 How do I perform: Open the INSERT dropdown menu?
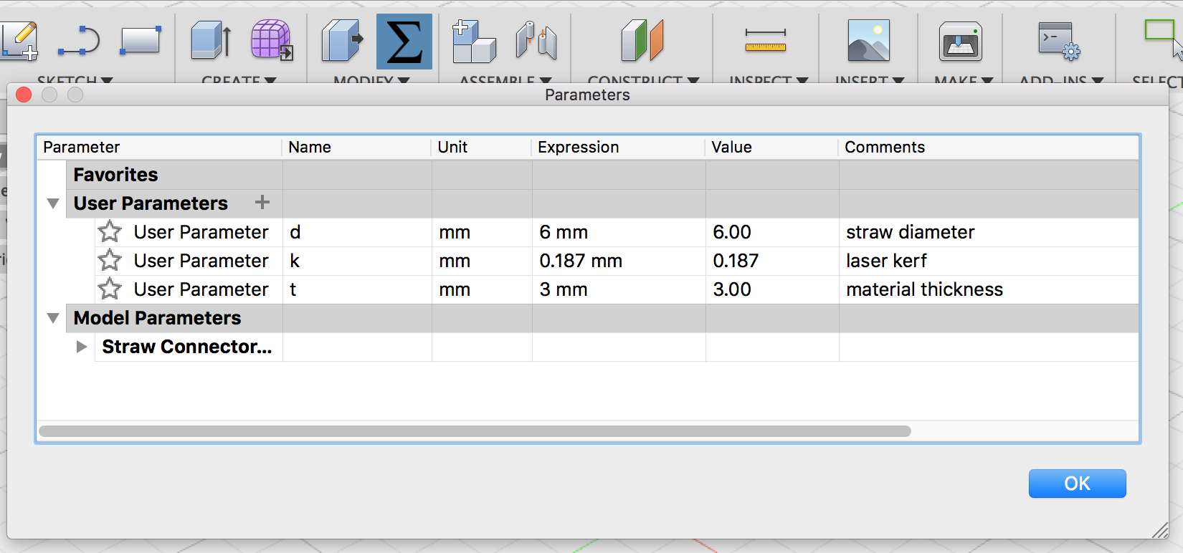pyautogui.click(x=870, y=80)
